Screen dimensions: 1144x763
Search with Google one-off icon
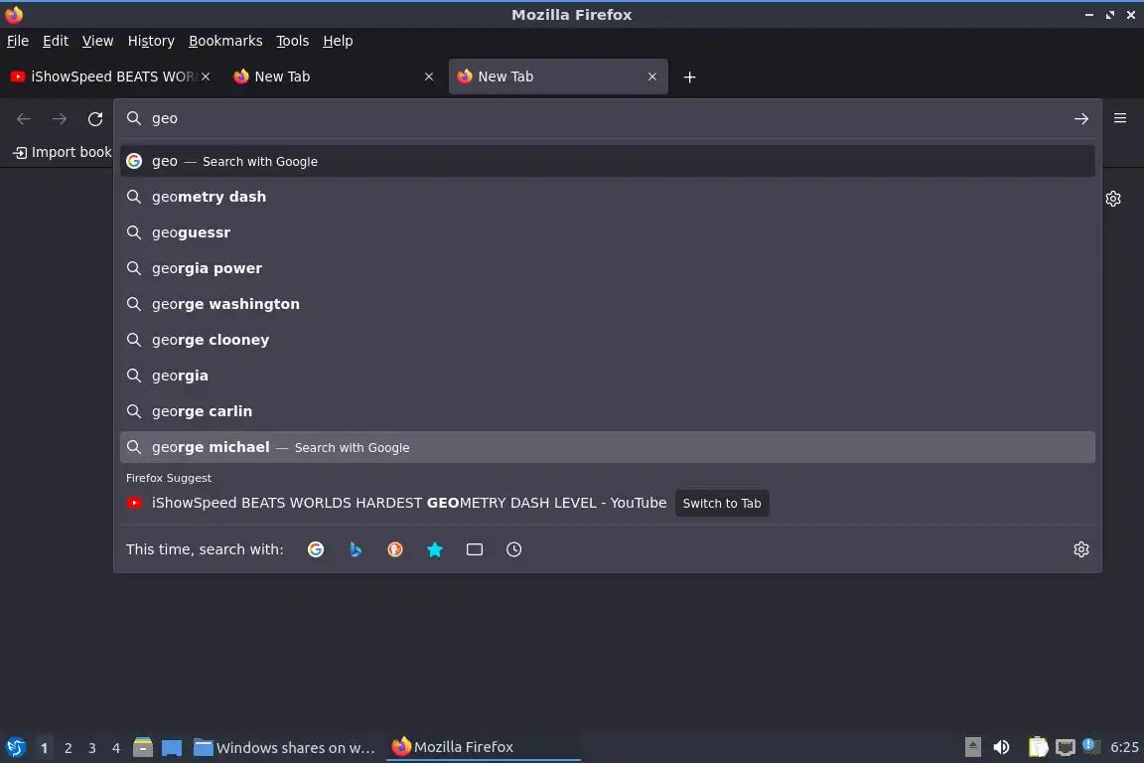click(x=316, y=549)
